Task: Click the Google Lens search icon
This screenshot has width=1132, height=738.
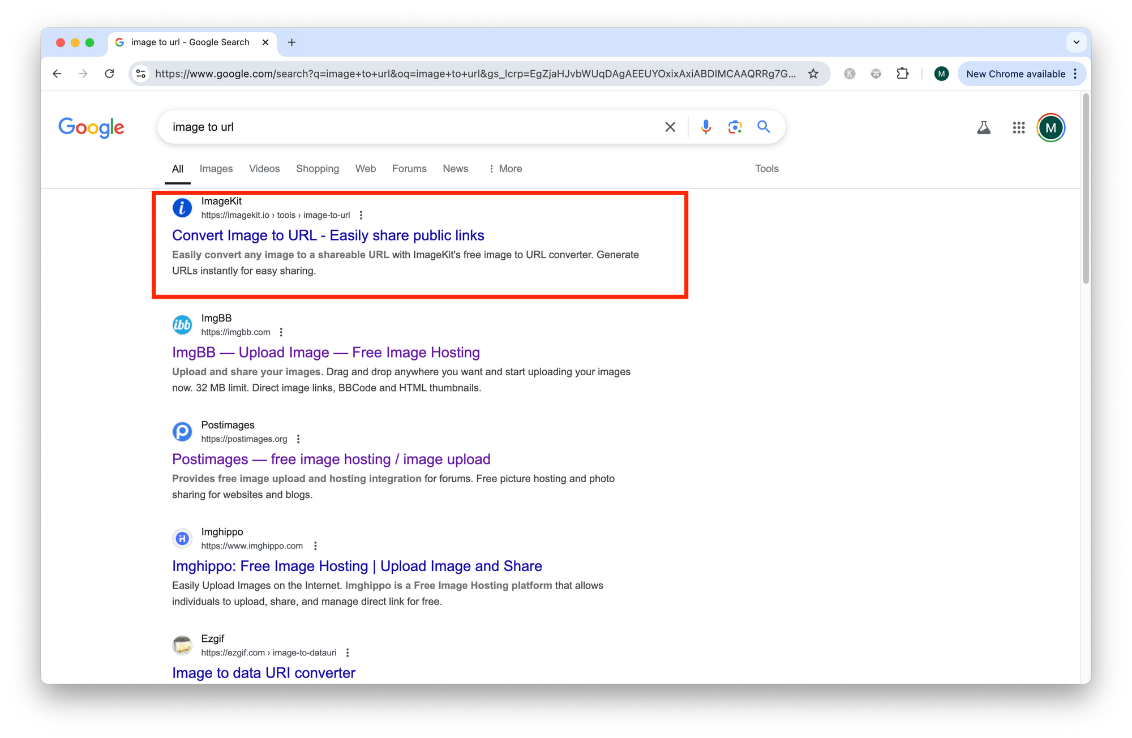Action: click(x=734, y=127)
